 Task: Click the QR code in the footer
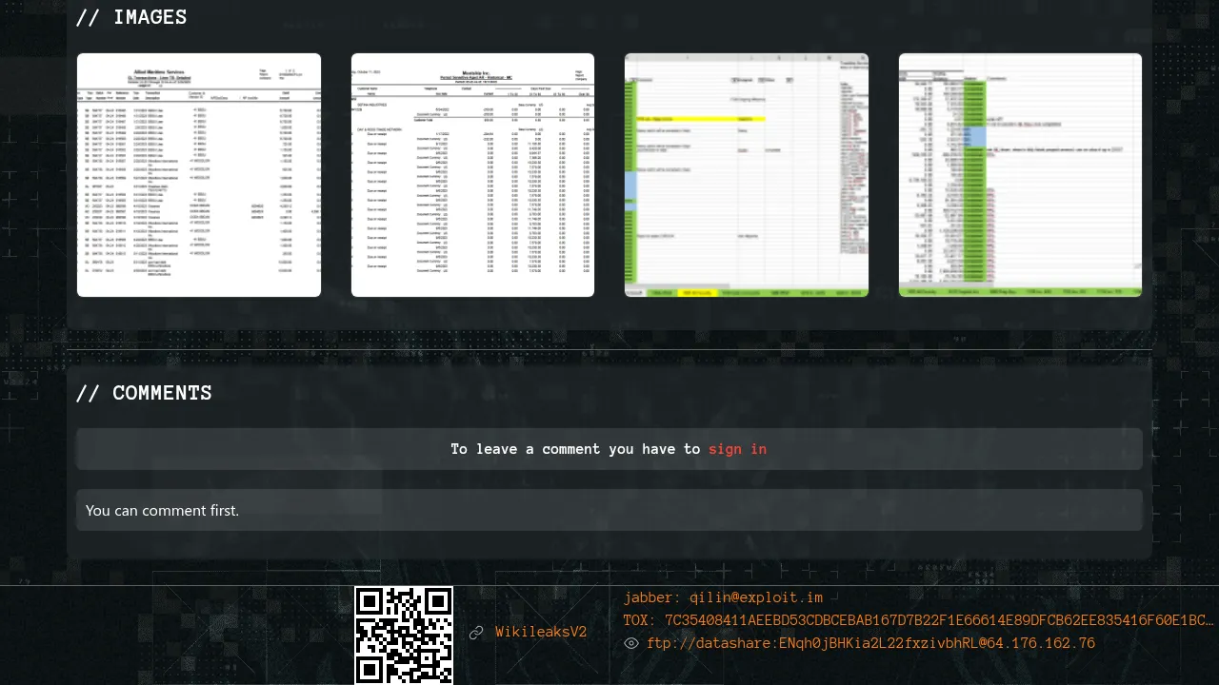(404, 635)
